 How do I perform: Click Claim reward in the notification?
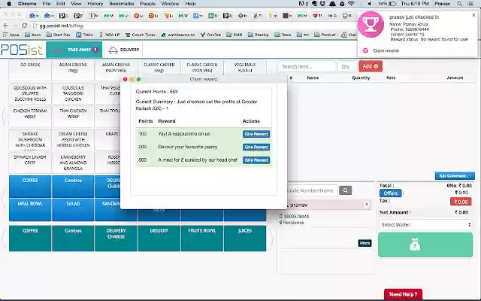tap(386, 50)
